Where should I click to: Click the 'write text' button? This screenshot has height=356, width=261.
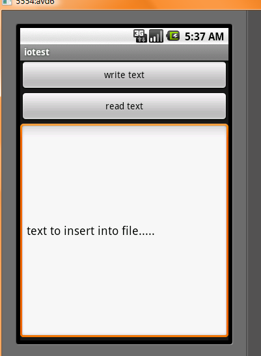pyautogui.click(x=124, y=75)
